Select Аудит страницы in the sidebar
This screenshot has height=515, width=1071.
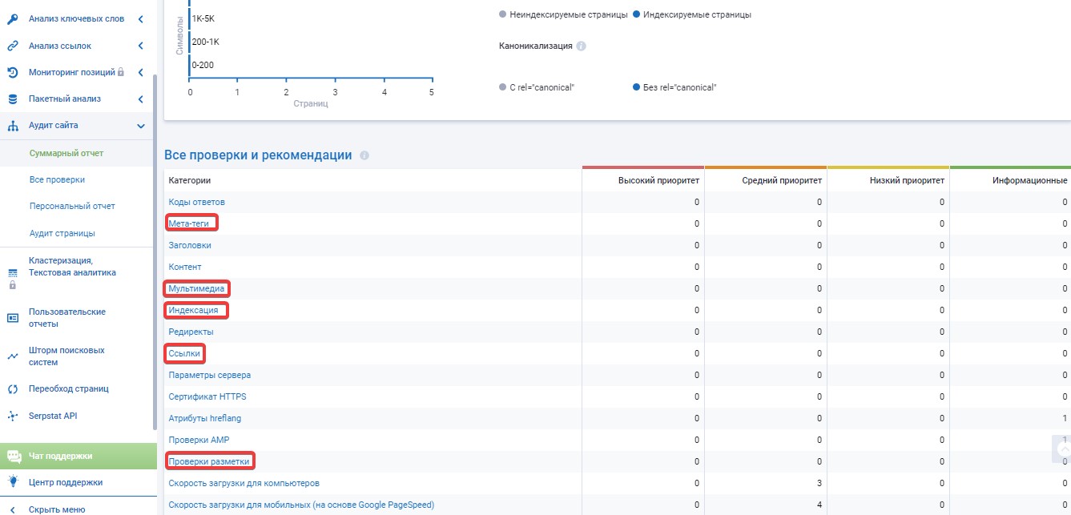[62, 233]
